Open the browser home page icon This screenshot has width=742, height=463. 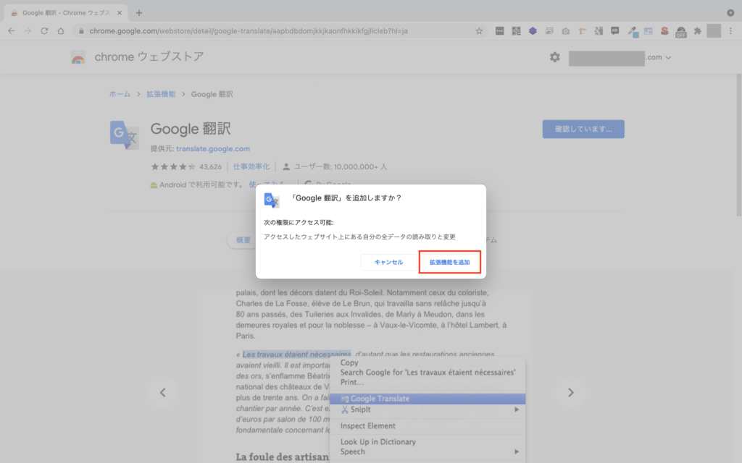point(61,31)
